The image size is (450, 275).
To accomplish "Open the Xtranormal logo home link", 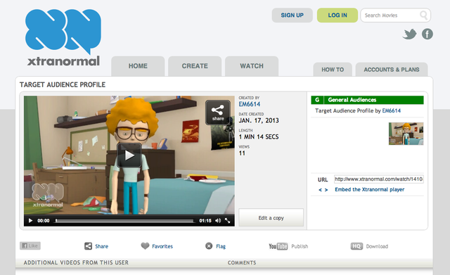I will pos(63,37).
